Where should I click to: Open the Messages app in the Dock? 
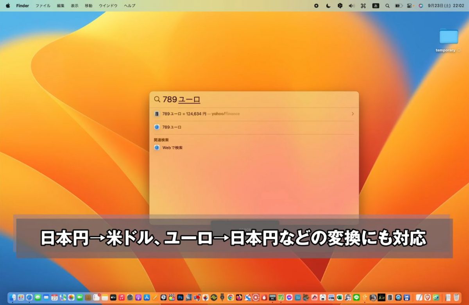(x=38, y=298)
